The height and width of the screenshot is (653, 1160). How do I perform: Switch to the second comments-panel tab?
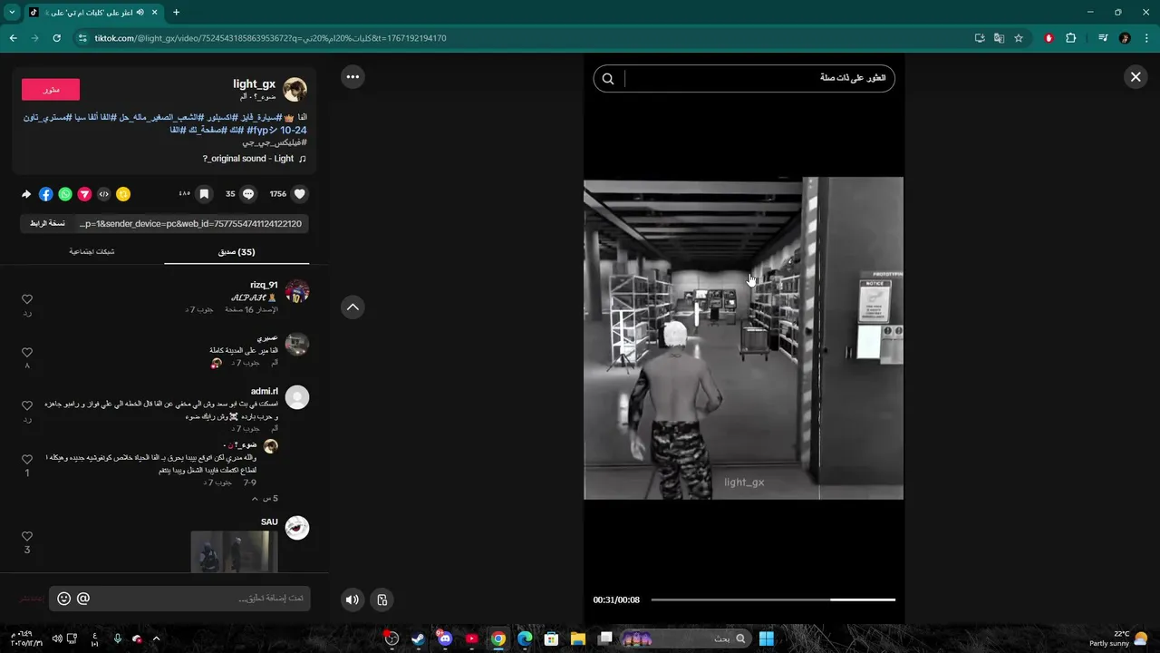[92, 252]
